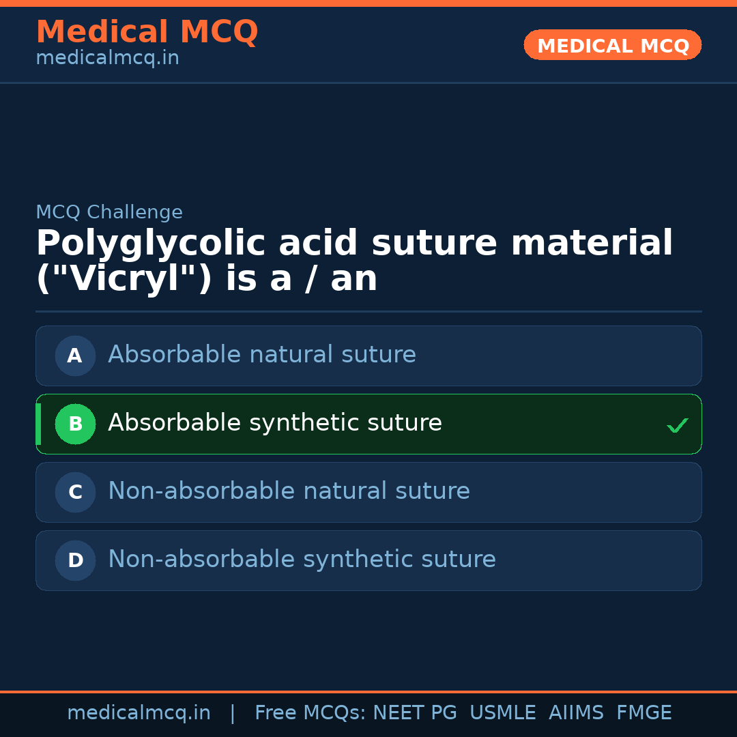The height and width of the screenshot is (737, 737).
Task: Select option Non-absorbable natural suture
Action: (x=289, y=491)
